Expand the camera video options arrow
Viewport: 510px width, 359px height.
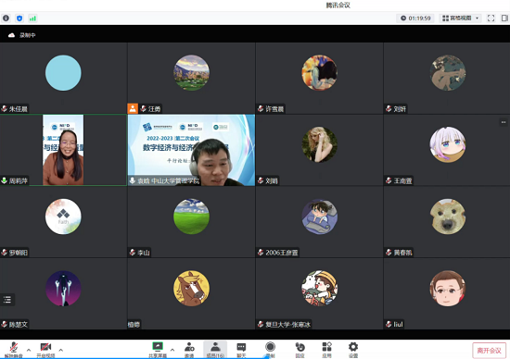pyautogui.click(x=61, y=350)
